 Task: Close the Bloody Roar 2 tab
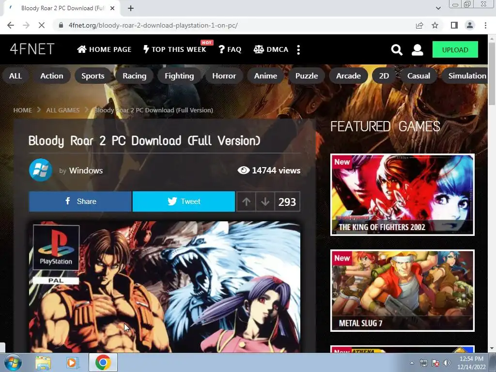(x=112, y=8)
